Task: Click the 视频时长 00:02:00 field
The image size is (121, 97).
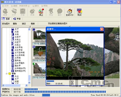Action: tap(17, 89)
